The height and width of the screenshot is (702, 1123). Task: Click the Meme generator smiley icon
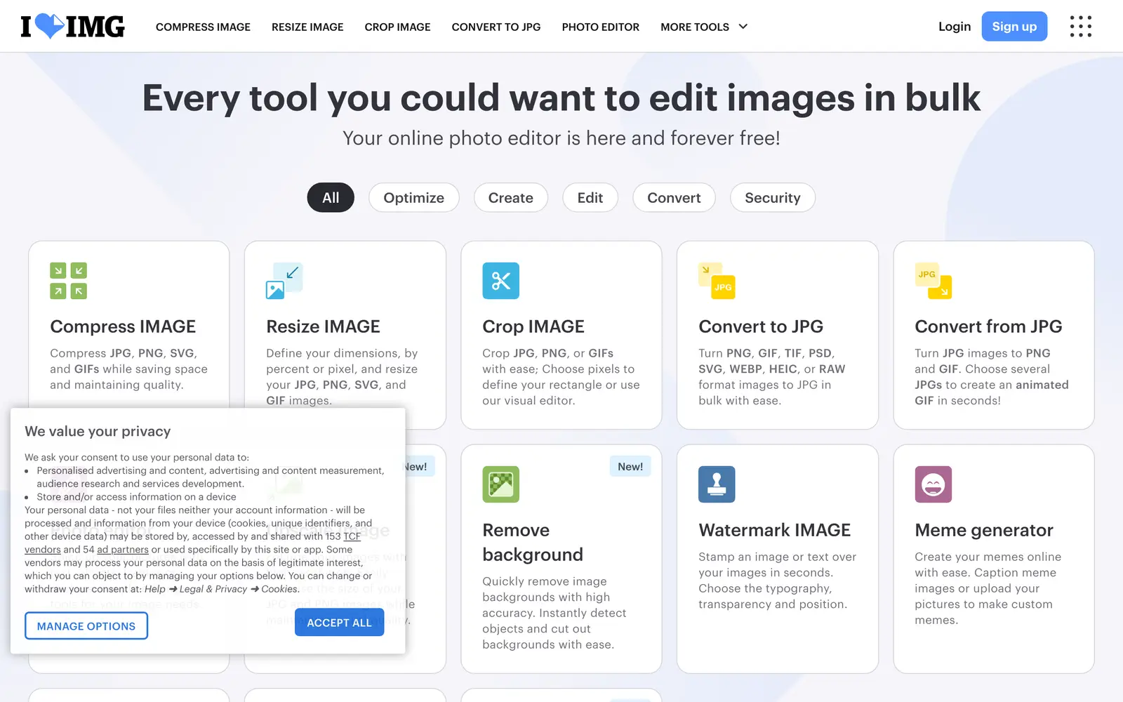[933, 484]
